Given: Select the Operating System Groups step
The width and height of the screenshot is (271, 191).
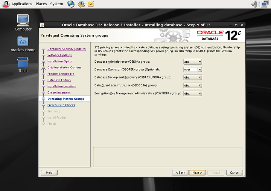Looking at the screenshot, I should (x=65, y=99).
